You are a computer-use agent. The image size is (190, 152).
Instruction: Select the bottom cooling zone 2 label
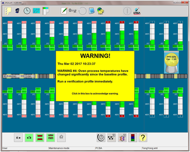coord(166,116)
